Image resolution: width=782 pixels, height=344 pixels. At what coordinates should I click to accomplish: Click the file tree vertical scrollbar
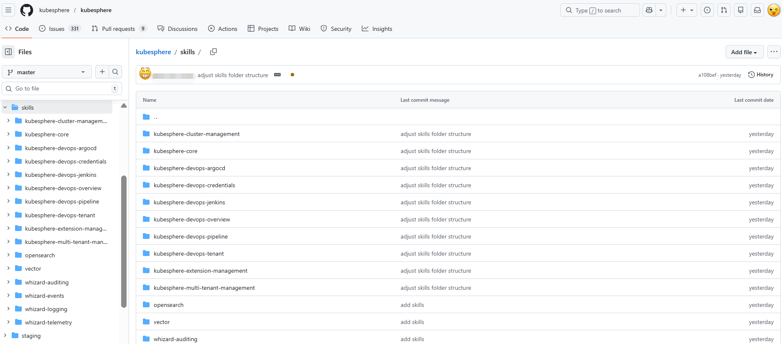click(x=124, y=242)
